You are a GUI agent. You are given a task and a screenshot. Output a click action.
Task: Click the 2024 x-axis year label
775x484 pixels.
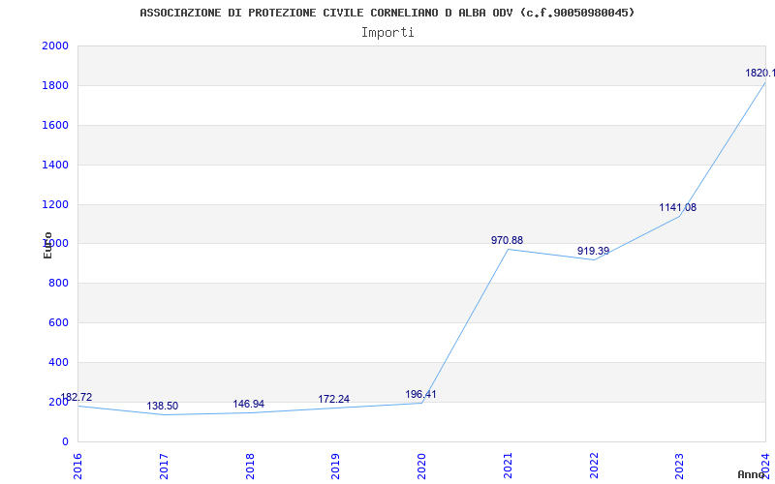[x=765, y=466]
